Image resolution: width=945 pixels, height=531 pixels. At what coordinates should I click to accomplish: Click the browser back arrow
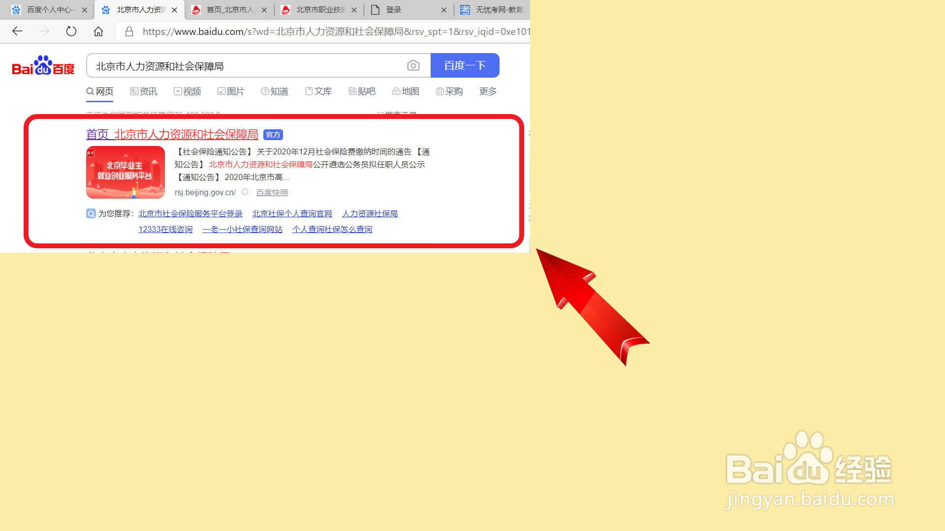tap(17, 31)
